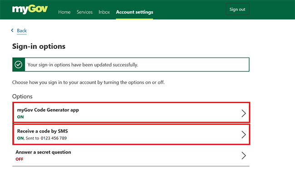Click the Sign out button
Viewport: 295px width, 186px height.
point(237,9)
